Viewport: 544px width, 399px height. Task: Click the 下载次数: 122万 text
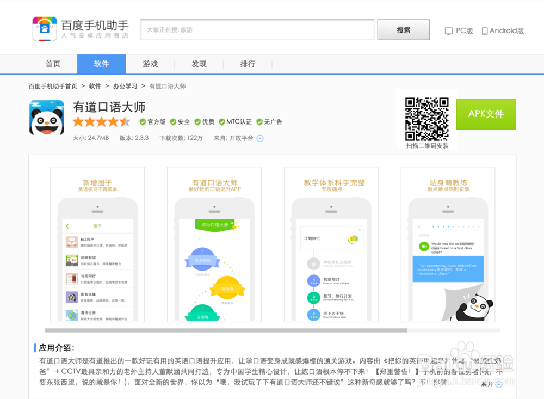tap(181, 138)
